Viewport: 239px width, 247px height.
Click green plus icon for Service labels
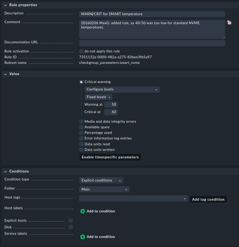coord(83,237)
